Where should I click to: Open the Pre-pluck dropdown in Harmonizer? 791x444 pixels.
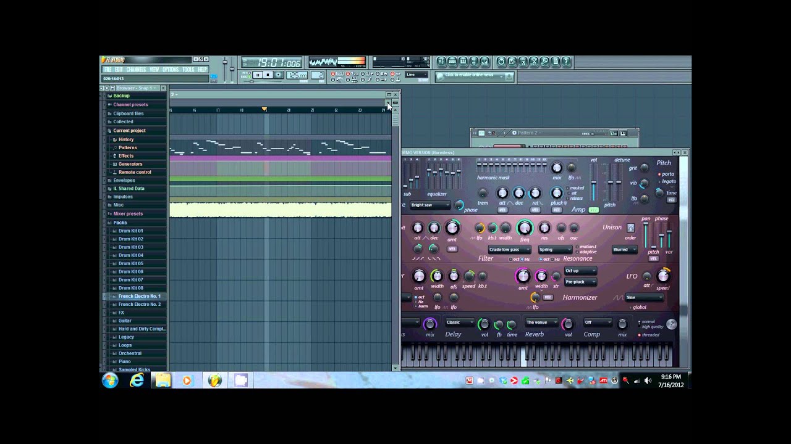[x=581, y=282]
